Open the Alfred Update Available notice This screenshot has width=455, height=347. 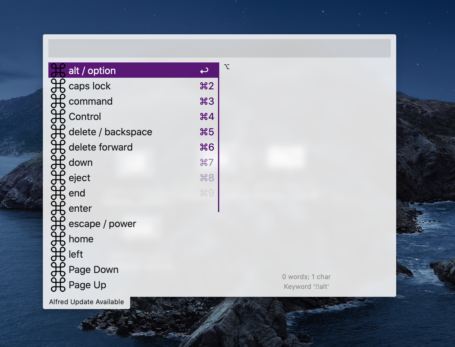click(x=87, y=302)
